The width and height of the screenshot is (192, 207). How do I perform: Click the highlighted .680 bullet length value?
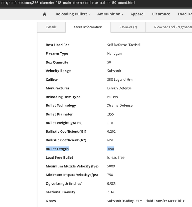pos(110,149)
